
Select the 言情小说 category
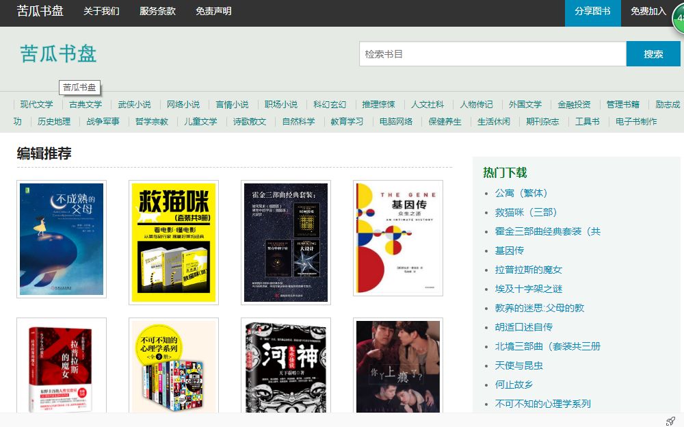(232, 104)
